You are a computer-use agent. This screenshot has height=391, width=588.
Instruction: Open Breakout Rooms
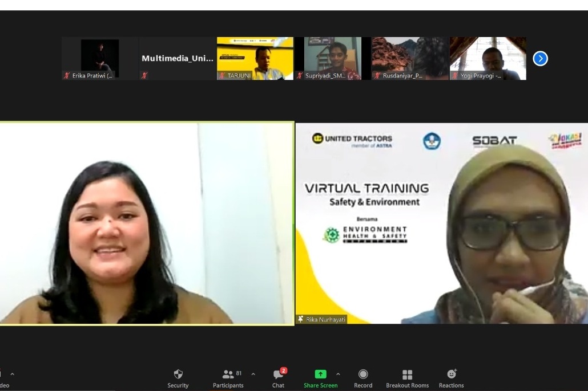click(x=407, y=378)
